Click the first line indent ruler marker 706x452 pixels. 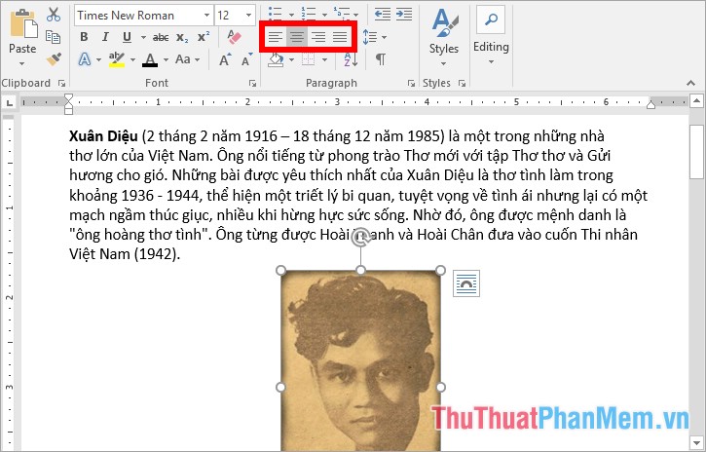tap(68, 99)
